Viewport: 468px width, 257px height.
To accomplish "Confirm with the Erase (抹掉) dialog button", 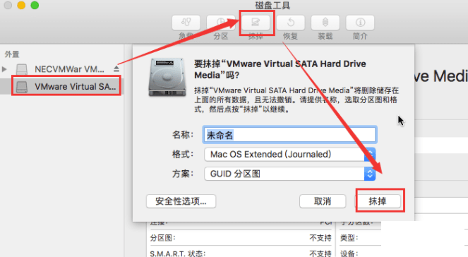I will 378,201.
